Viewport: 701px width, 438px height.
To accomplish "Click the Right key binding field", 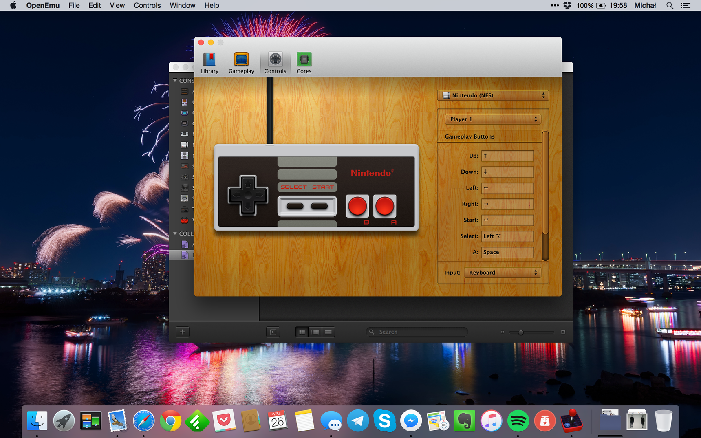I will [x=507, y=204].
